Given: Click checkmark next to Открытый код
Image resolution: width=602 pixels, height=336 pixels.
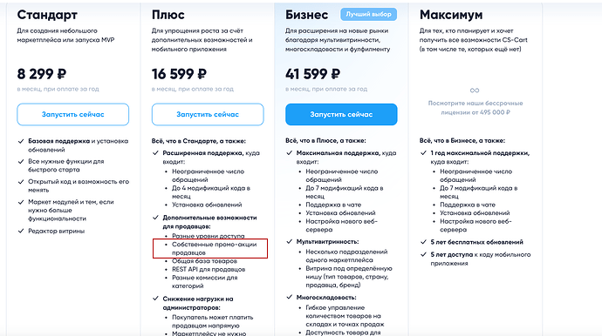Looking at the screenshot, I should [21, 182].
